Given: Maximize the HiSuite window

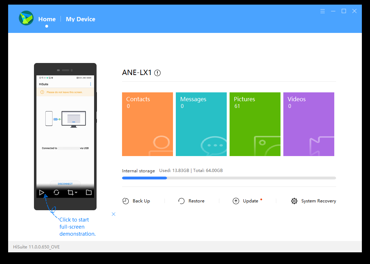Looking at the screenshot, I should click(344, 11).
